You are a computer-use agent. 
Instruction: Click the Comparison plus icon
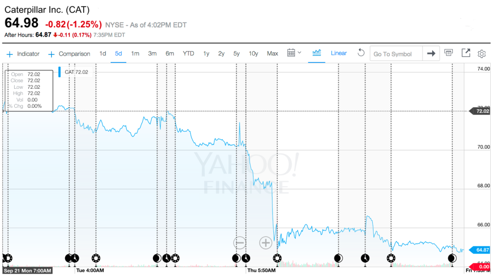(52, 54)
